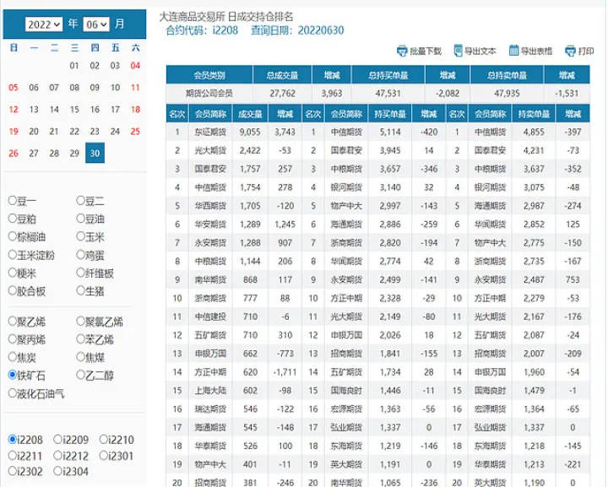Click the 期货公司会员 cell
608x487 pixels.
click(209, 94)
